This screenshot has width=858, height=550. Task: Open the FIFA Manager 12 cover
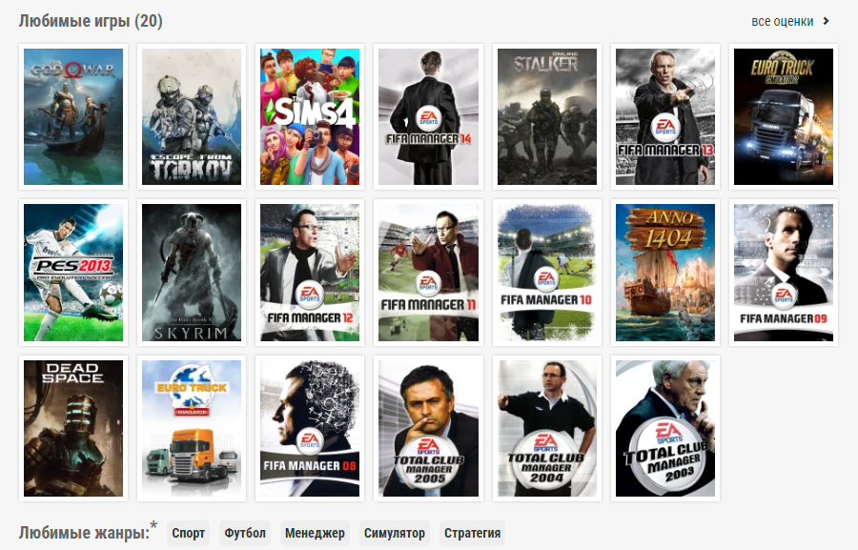pyautogui.click(x=310, y=273)
